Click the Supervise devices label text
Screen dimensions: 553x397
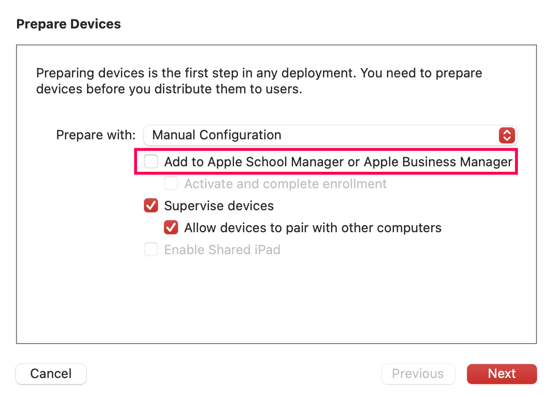[x=219, y=206]
